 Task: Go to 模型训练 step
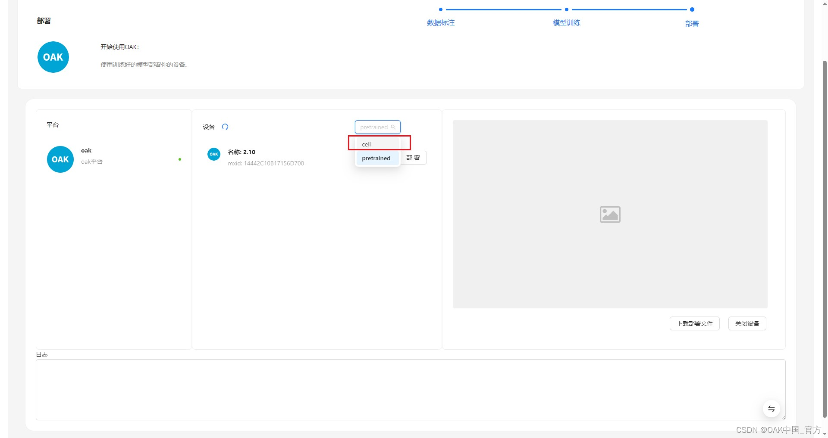tap(567, 22)
